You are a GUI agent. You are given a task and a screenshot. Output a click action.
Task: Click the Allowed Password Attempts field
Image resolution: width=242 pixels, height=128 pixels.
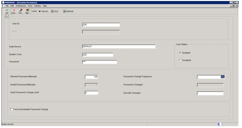[91, 77]
